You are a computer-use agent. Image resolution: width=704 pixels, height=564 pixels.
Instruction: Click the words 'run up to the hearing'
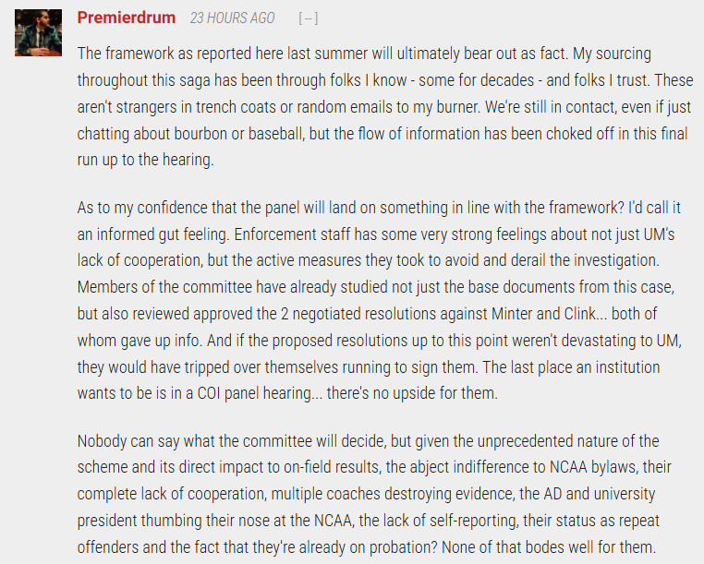[145, 160]
